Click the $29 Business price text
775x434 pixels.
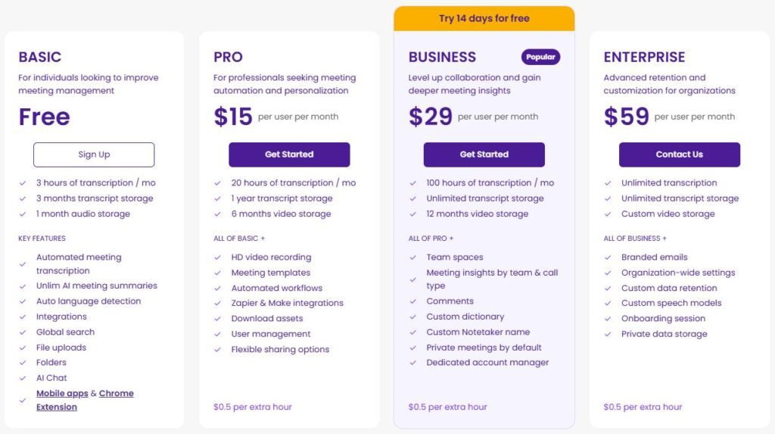pyautogui.click(x=431, y=117)
